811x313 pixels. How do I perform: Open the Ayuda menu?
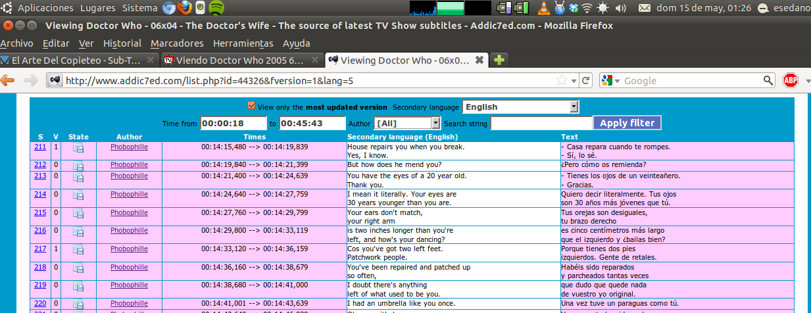coord(296,43)
